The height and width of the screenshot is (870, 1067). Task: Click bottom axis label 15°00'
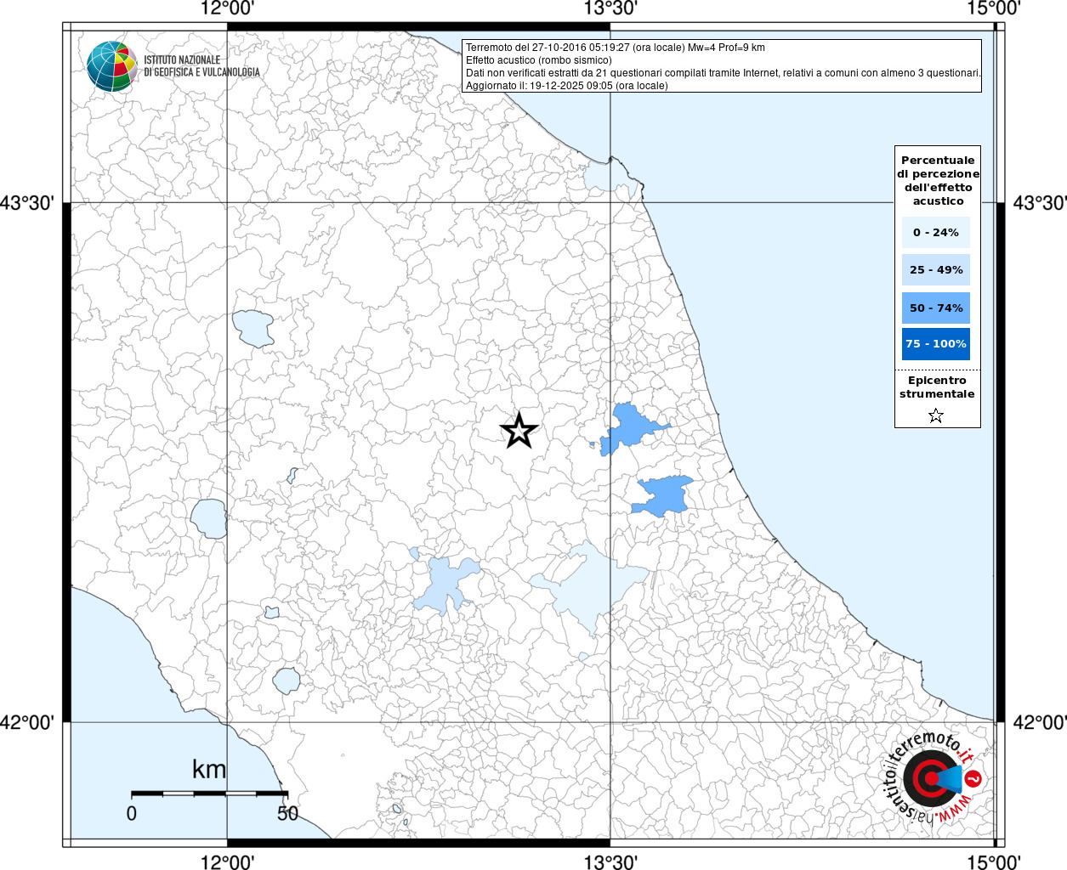tap(994, 862)
